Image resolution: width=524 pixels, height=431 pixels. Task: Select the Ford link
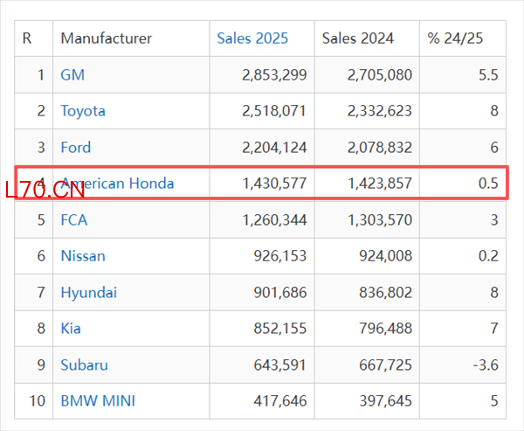[75, 147]
